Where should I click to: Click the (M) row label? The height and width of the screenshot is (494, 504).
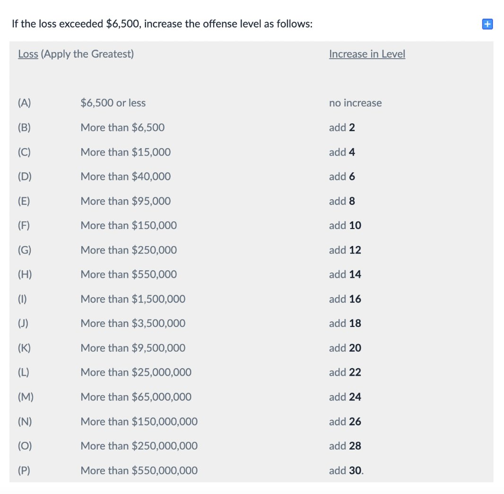tap(26, 397)
